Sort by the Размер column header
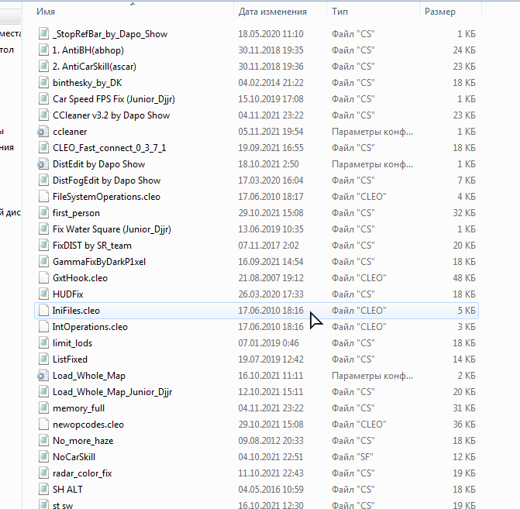This screenshot has width=520, height=509. coord(439,12)
